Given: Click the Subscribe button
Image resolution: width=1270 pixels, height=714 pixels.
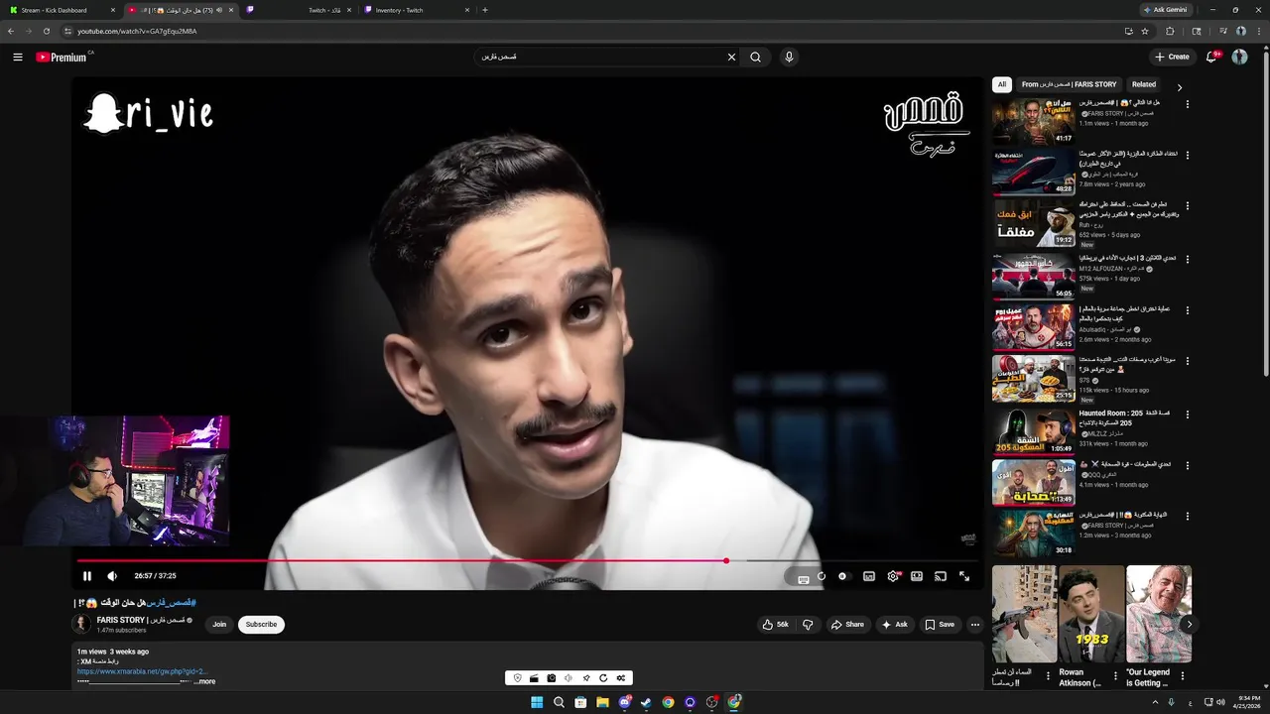Looking at the screenshot, I should pos(261,625).
